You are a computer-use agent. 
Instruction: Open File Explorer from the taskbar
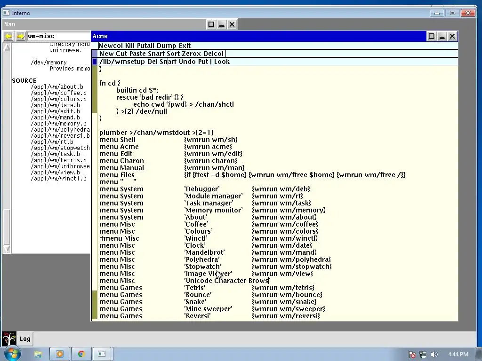(38, 354)
